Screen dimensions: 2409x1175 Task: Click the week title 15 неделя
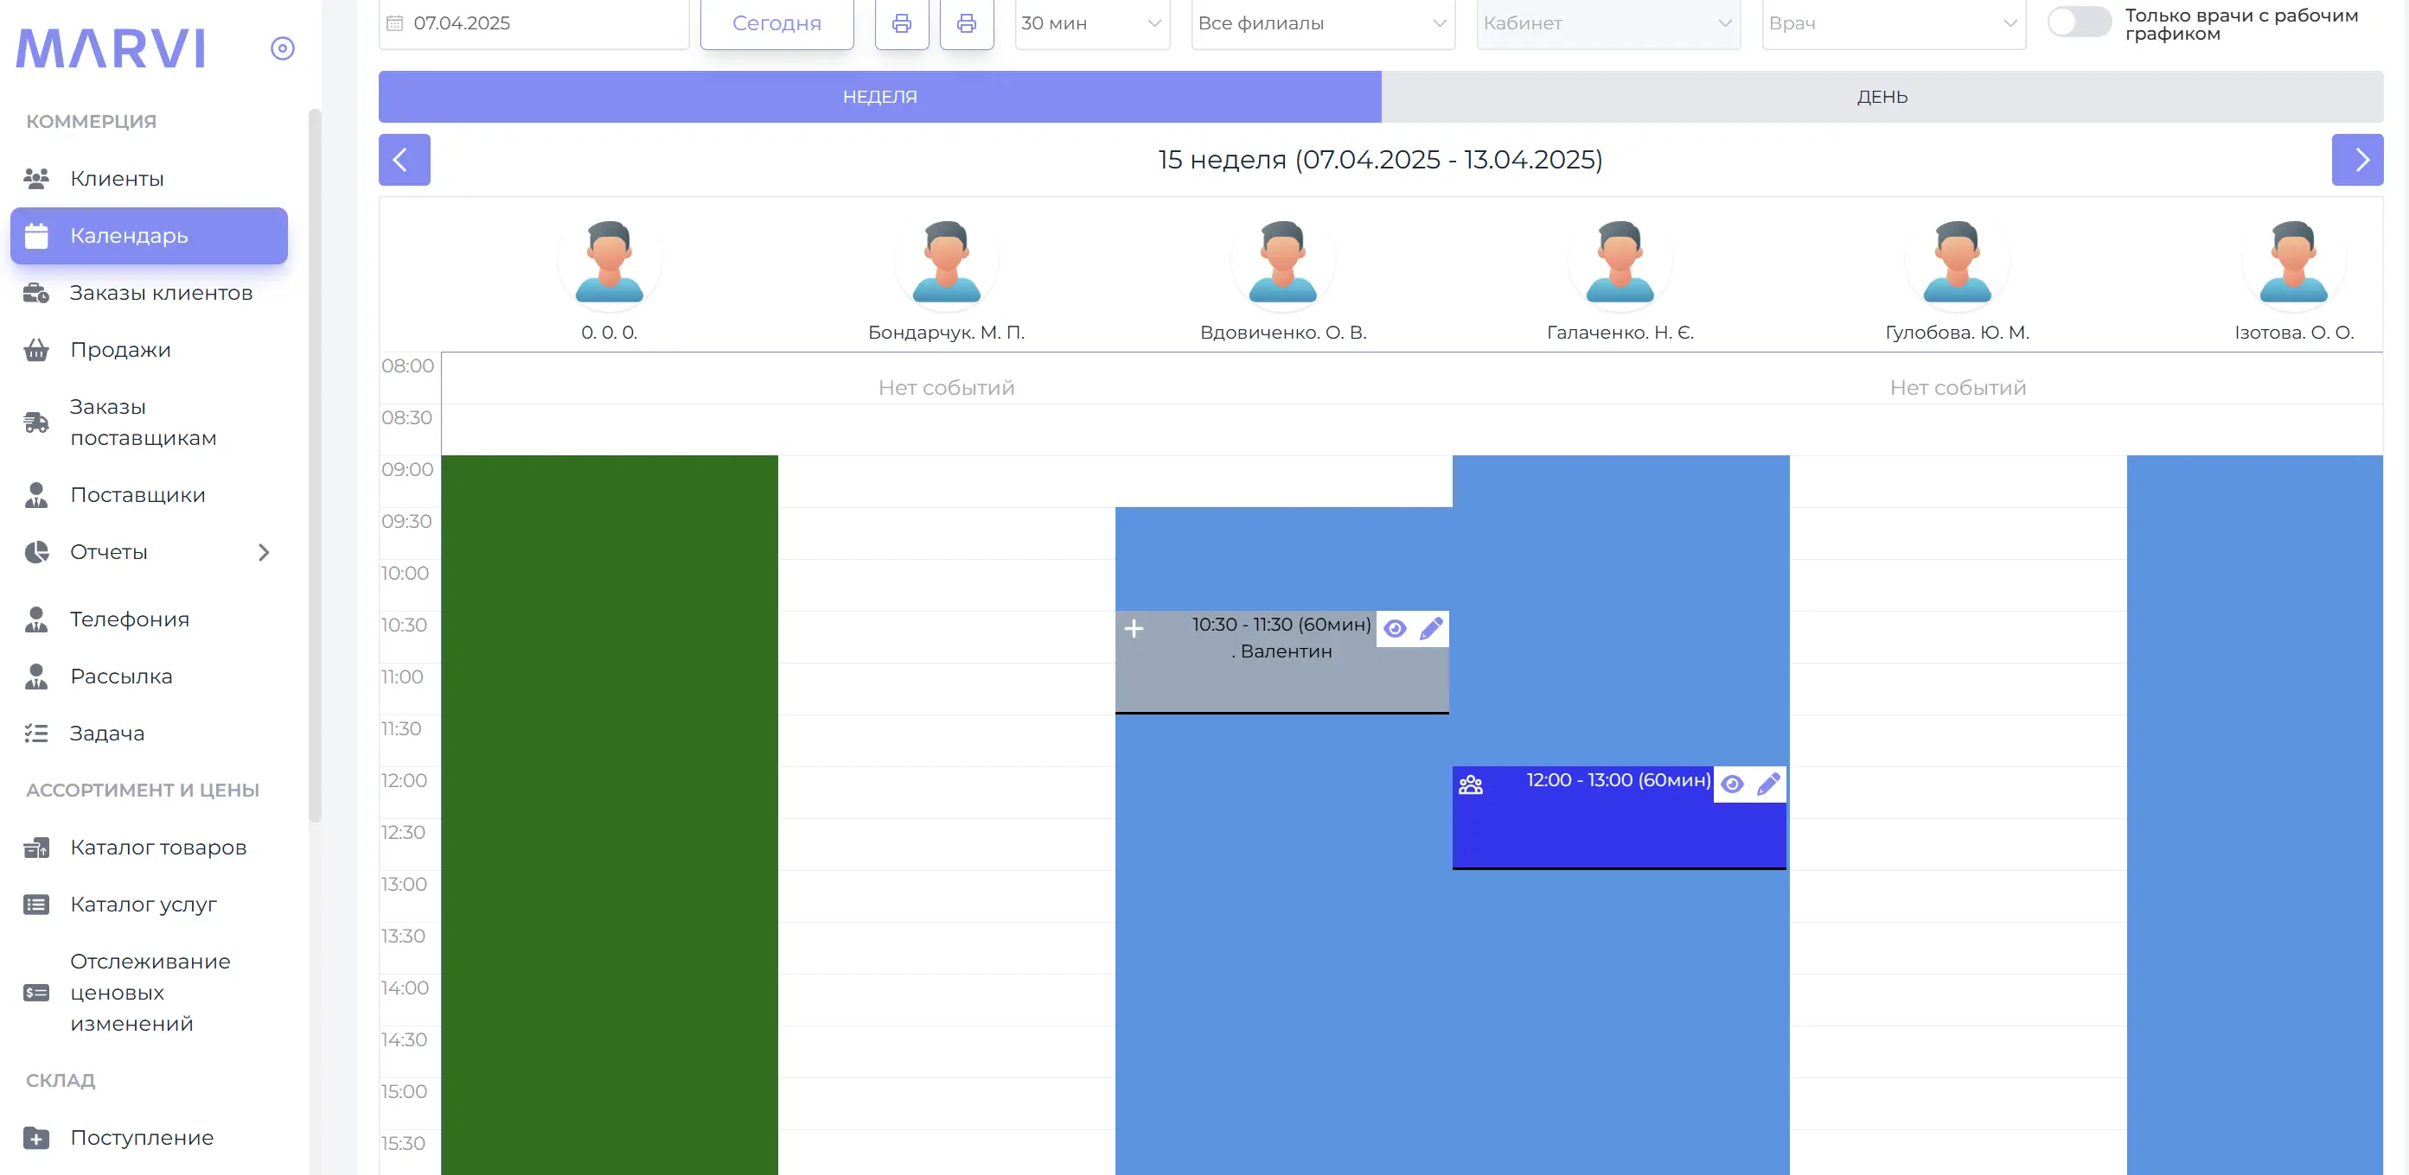[x=1380, y=160]
